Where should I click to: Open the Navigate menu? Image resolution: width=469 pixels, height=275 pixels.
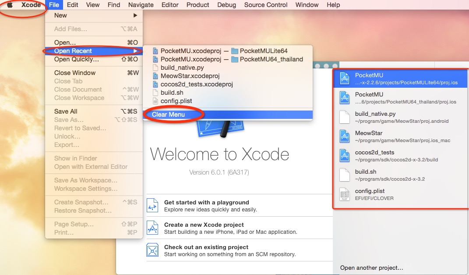pyautogui.click(x=141, y=5)
